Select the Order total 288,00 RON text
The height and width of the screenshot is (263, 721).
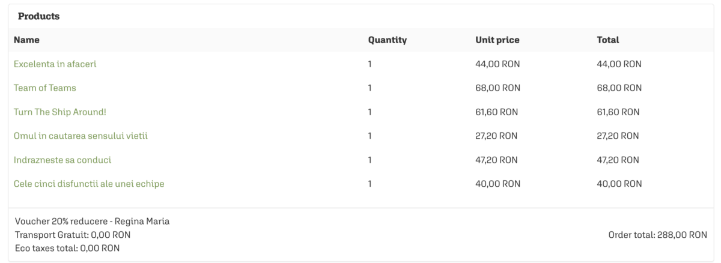tap(658, 234)
